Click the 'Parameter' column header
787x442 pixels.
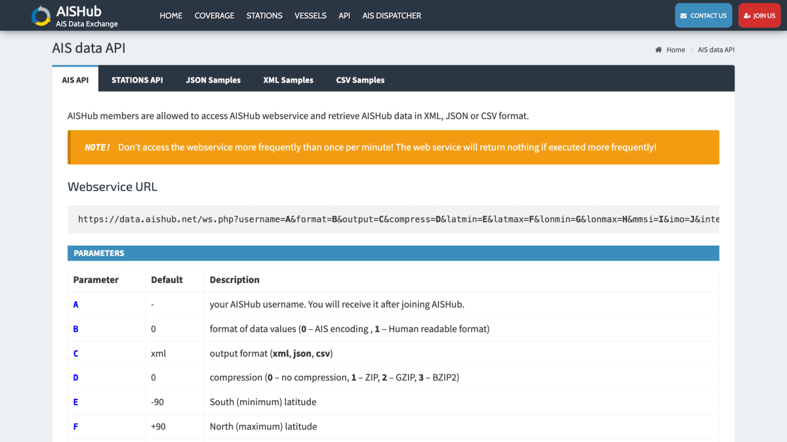tap(96, 280)
